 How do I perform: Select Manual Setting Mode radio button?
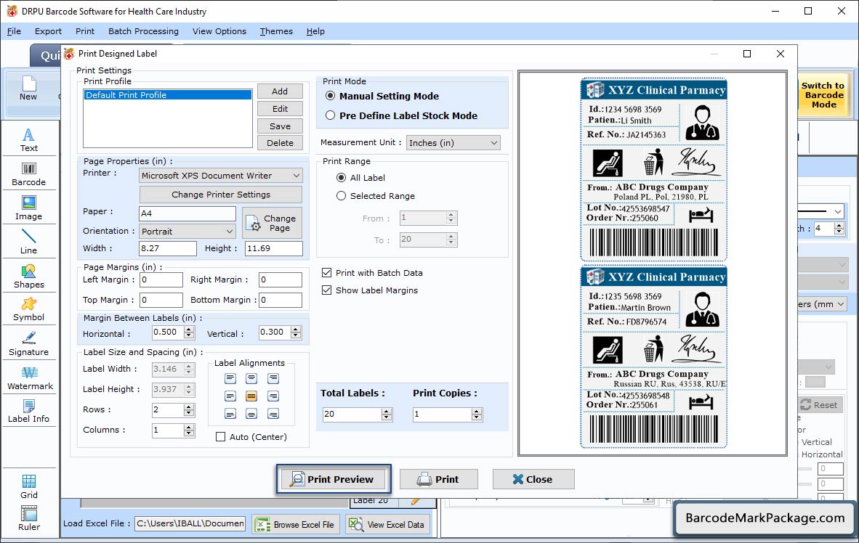pyautogui.click(x=331, y=96)
